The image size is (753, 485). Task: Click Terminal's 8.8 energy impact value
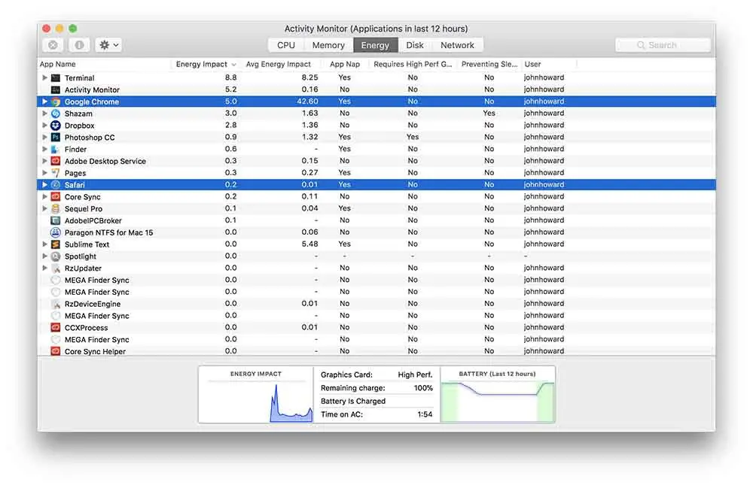tap(230, 77)
